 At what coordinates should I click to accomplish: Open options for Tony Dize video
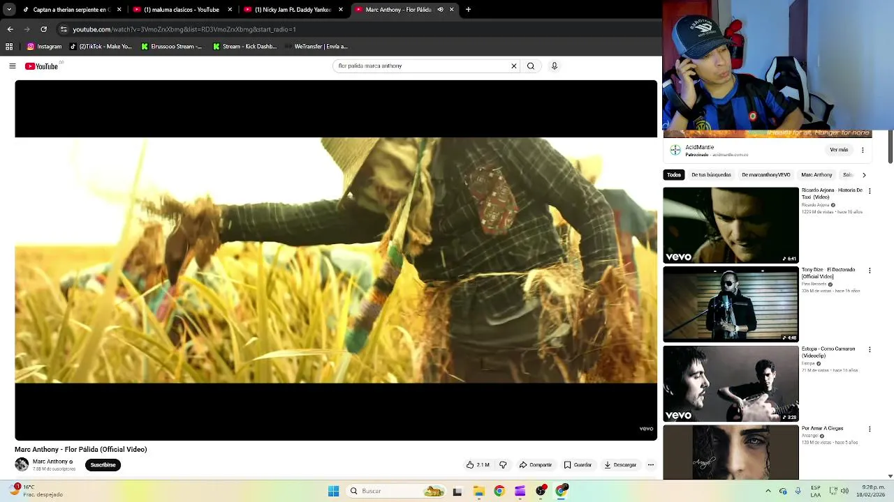click(870, 271)
